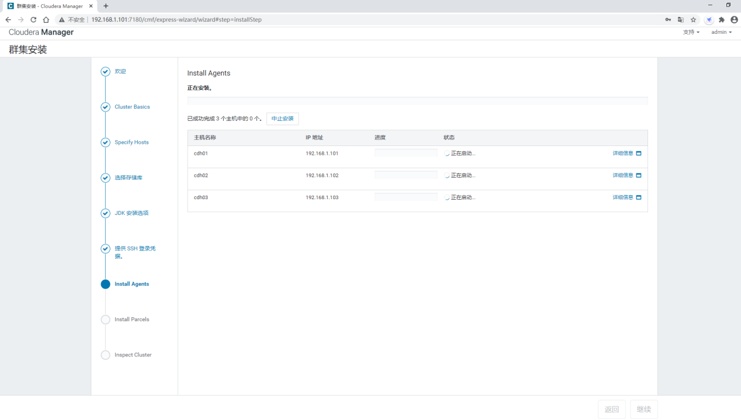Go to 提供 SSH 登录凭据 step

(135, 252)
